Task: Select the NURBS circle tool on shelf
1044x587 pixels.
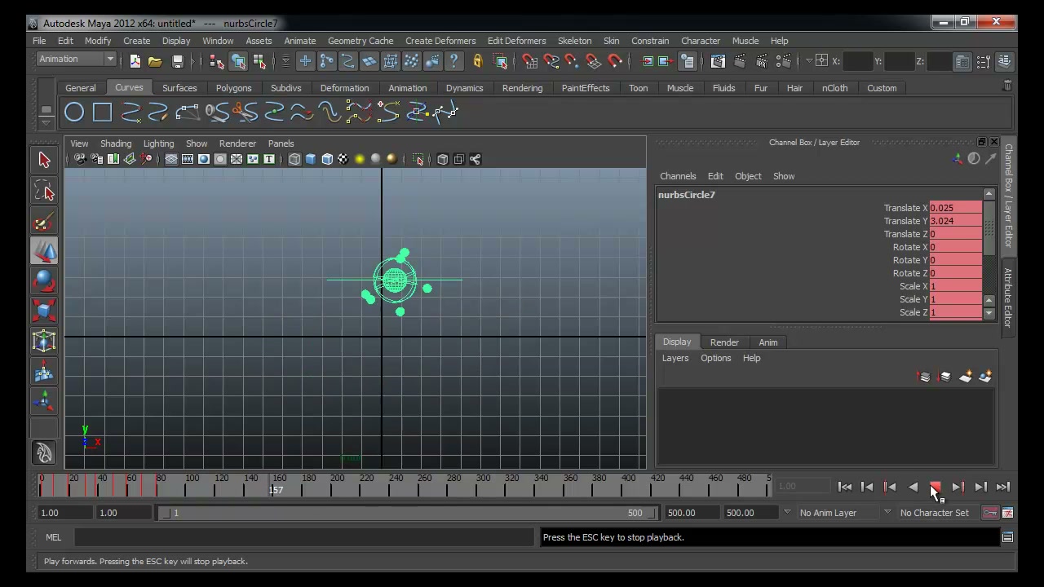Action: (74, 113)
